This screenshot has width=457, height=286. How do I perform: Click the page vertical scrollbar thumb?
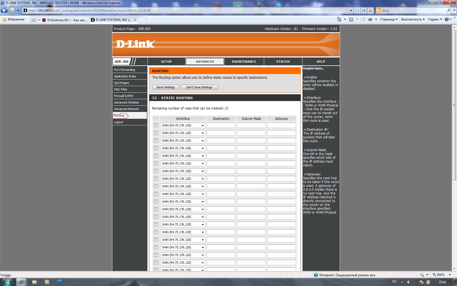coord(454,105)
